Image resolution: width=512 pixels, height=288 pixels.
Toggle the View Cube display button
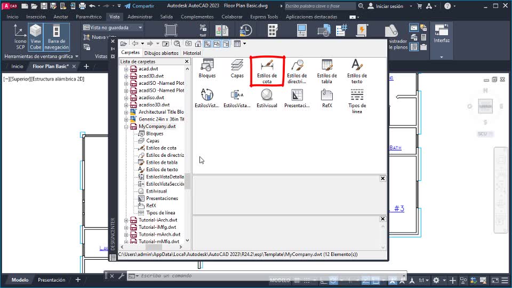(x=36, y=37)
